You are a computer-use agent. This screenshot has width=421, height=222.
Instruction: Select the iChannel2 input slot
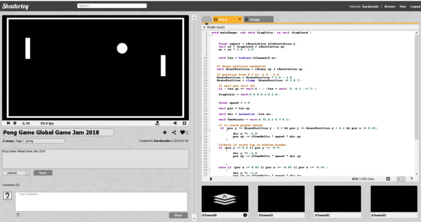[337, 199]
